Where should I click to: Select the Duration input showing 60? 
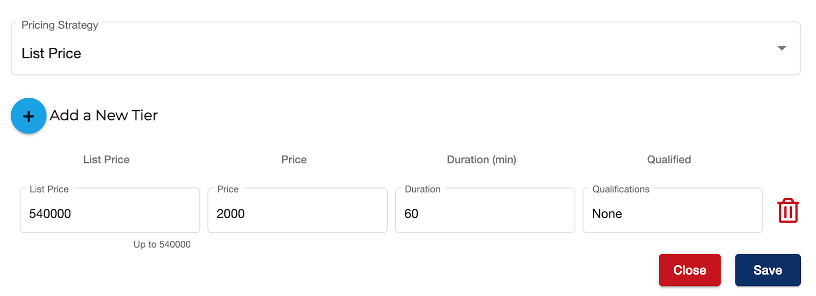pos(485,210)
